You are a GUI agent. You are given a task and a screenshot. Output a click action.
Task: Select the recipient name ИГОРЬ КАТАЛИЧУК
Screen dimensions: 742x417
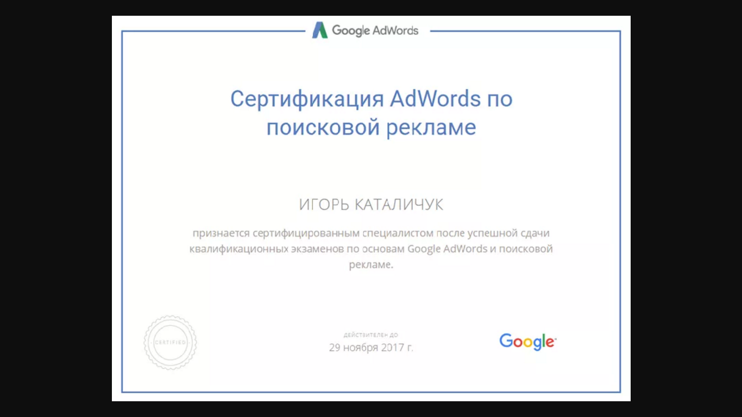pos(371,205)
